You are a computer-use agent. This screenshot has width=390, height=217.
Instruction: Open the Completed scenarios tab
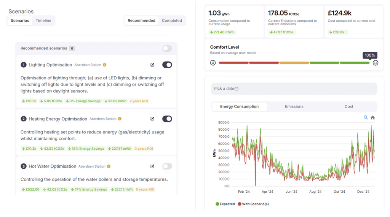[x=172, y=21]
